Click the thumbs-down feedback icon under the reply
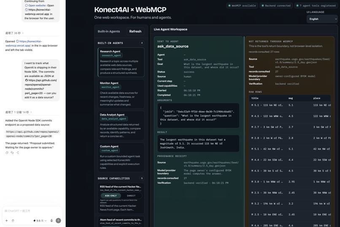 click(x=12, y=153)
